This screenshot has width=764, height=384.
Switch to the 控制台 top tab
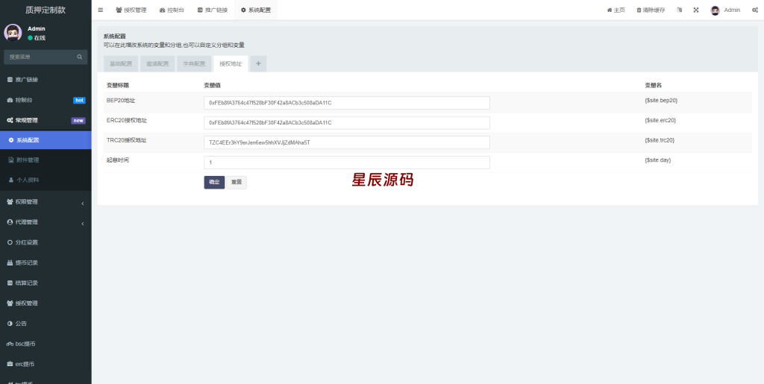pyautogui.click(x=172, y=10)
